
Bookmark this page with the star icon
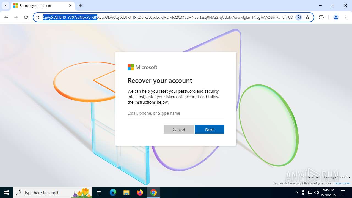click(307, 17)
